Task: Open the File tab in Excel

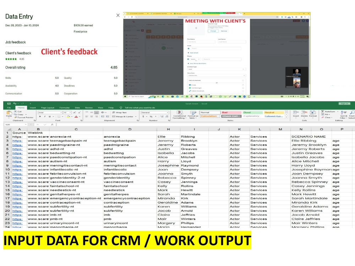Action: tap(9, 108)
